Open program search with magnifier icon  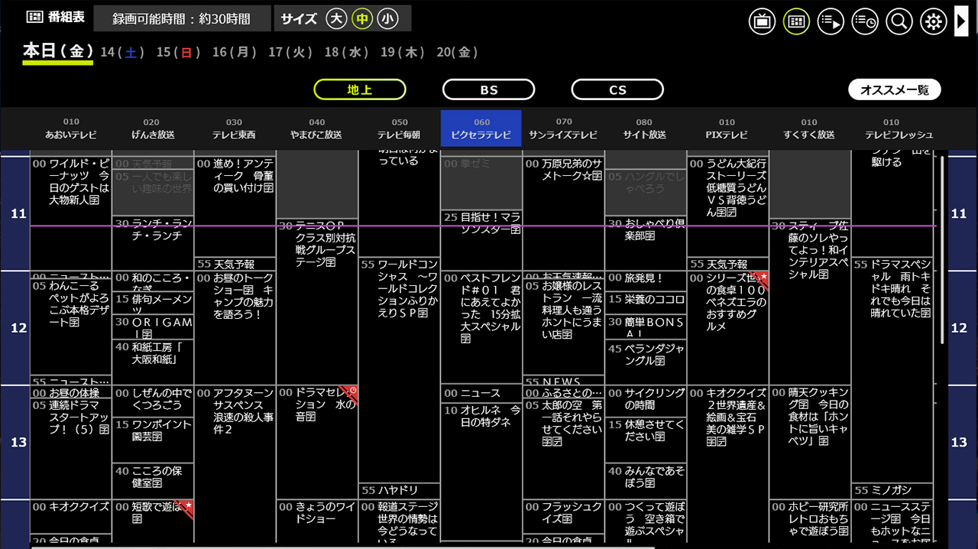(899, 21)
